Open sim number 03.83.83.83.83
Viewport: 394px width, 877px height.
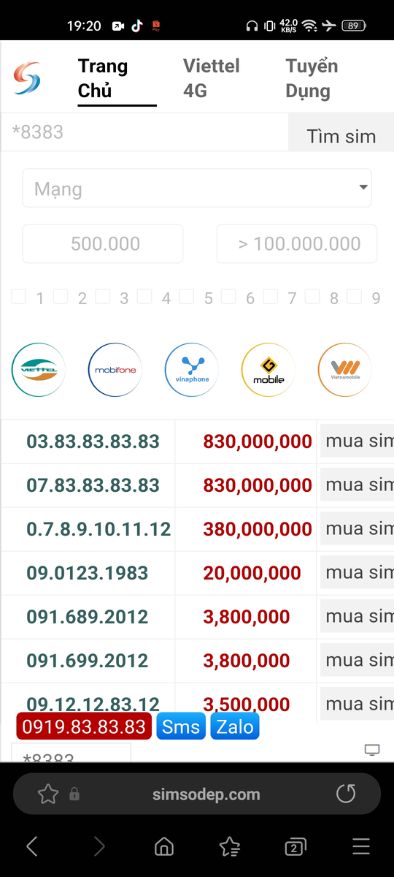(x=93, y=441)
